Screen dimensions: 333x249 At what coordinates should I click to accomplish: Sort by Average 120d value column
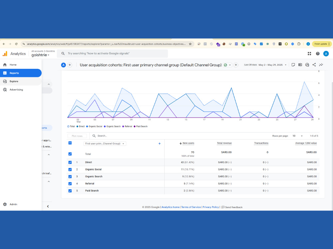coord(306,143)
